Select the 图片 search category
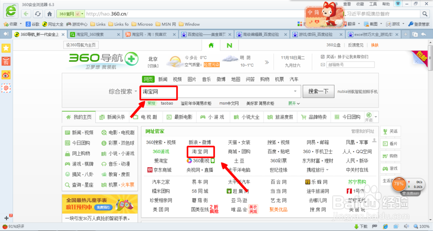 (x=192, y=79)
